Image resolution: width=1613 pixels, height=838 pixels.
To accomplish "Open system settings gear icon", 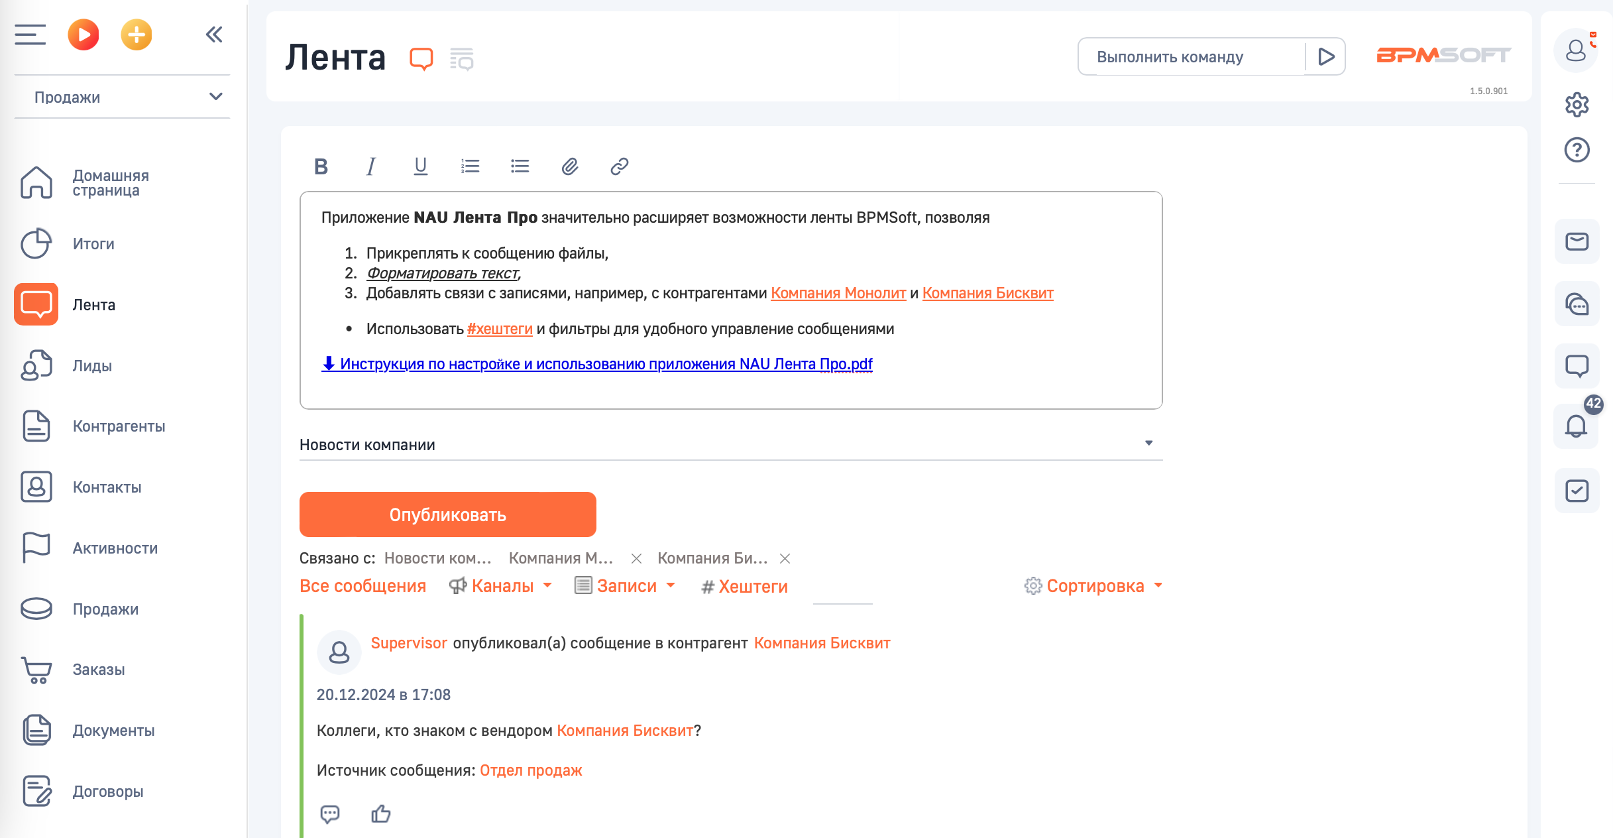I will [1577, 105].
